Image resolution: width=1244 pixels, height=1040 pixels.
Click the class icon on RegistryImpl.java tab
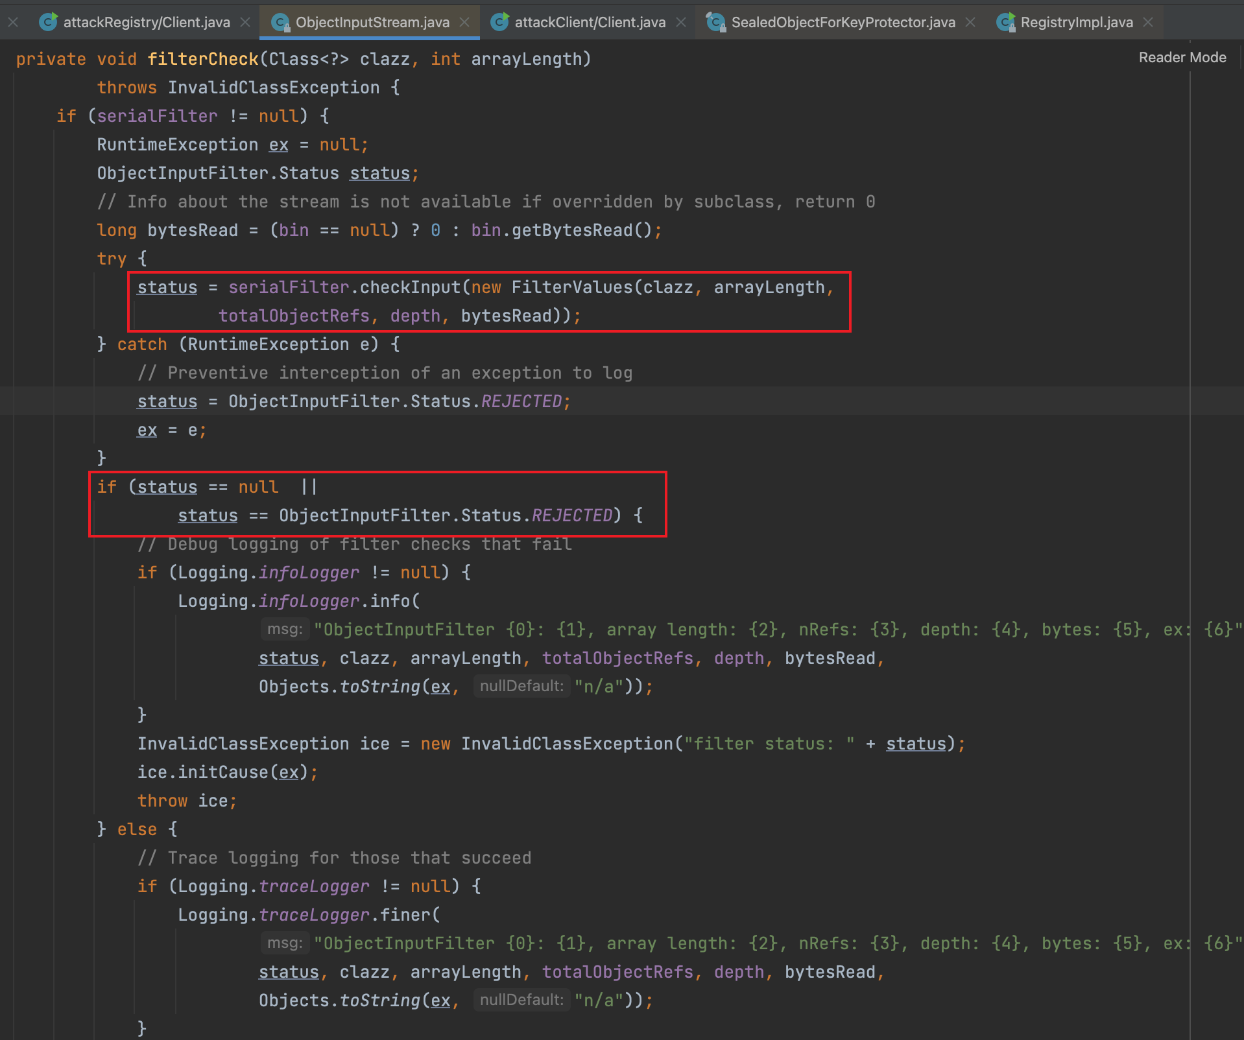(1005, 21)
